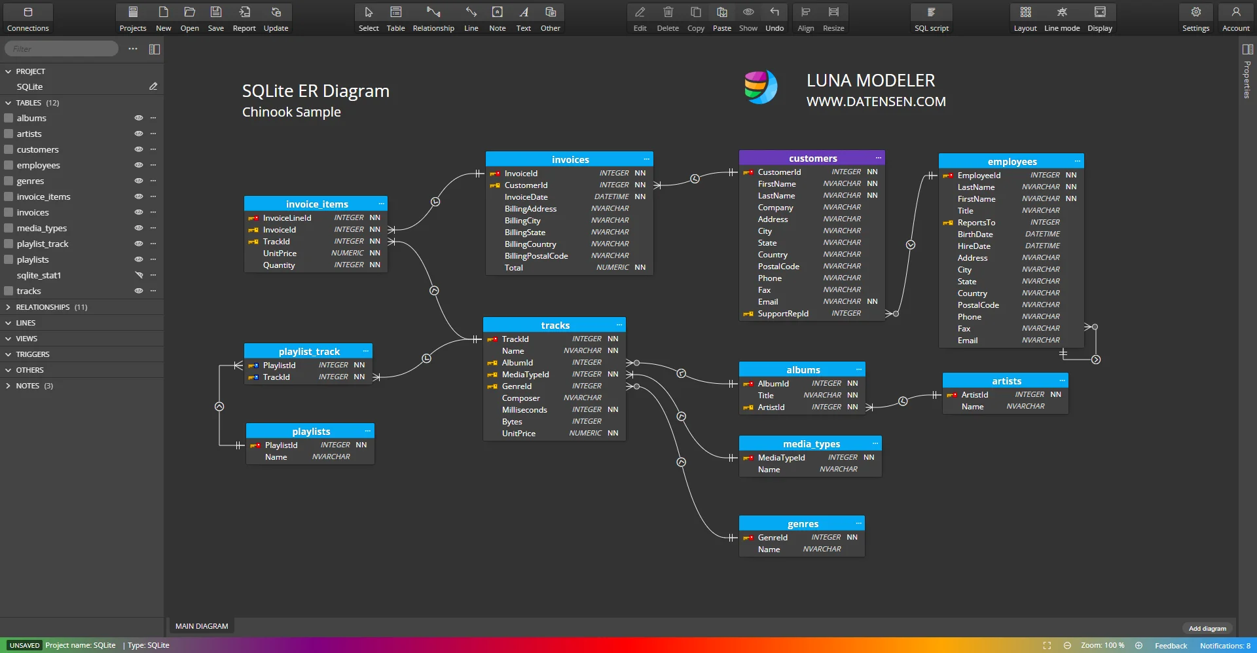
Task: Open the Connections panel
Action: click(27, 18)
